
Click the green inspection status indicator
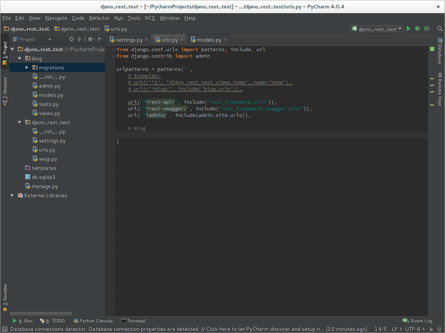(432, 49)
